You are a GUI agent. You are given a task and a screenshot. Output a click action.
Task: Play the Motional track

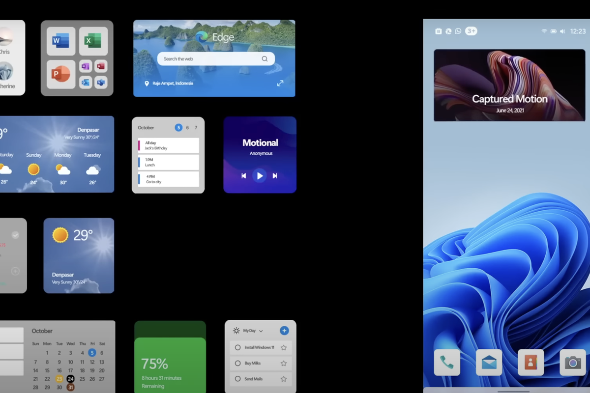260,175
